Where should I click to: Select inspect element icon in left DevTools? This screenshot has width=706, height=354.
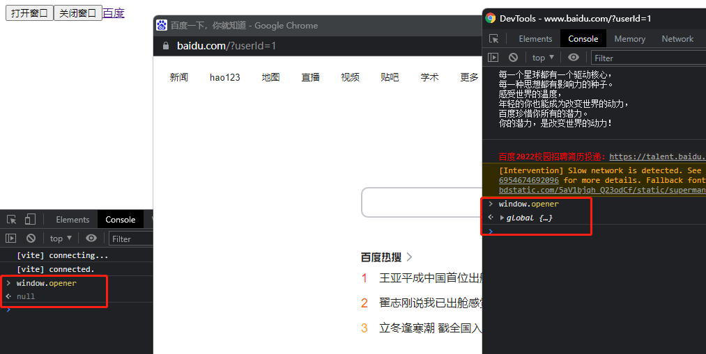click(12, 220)
